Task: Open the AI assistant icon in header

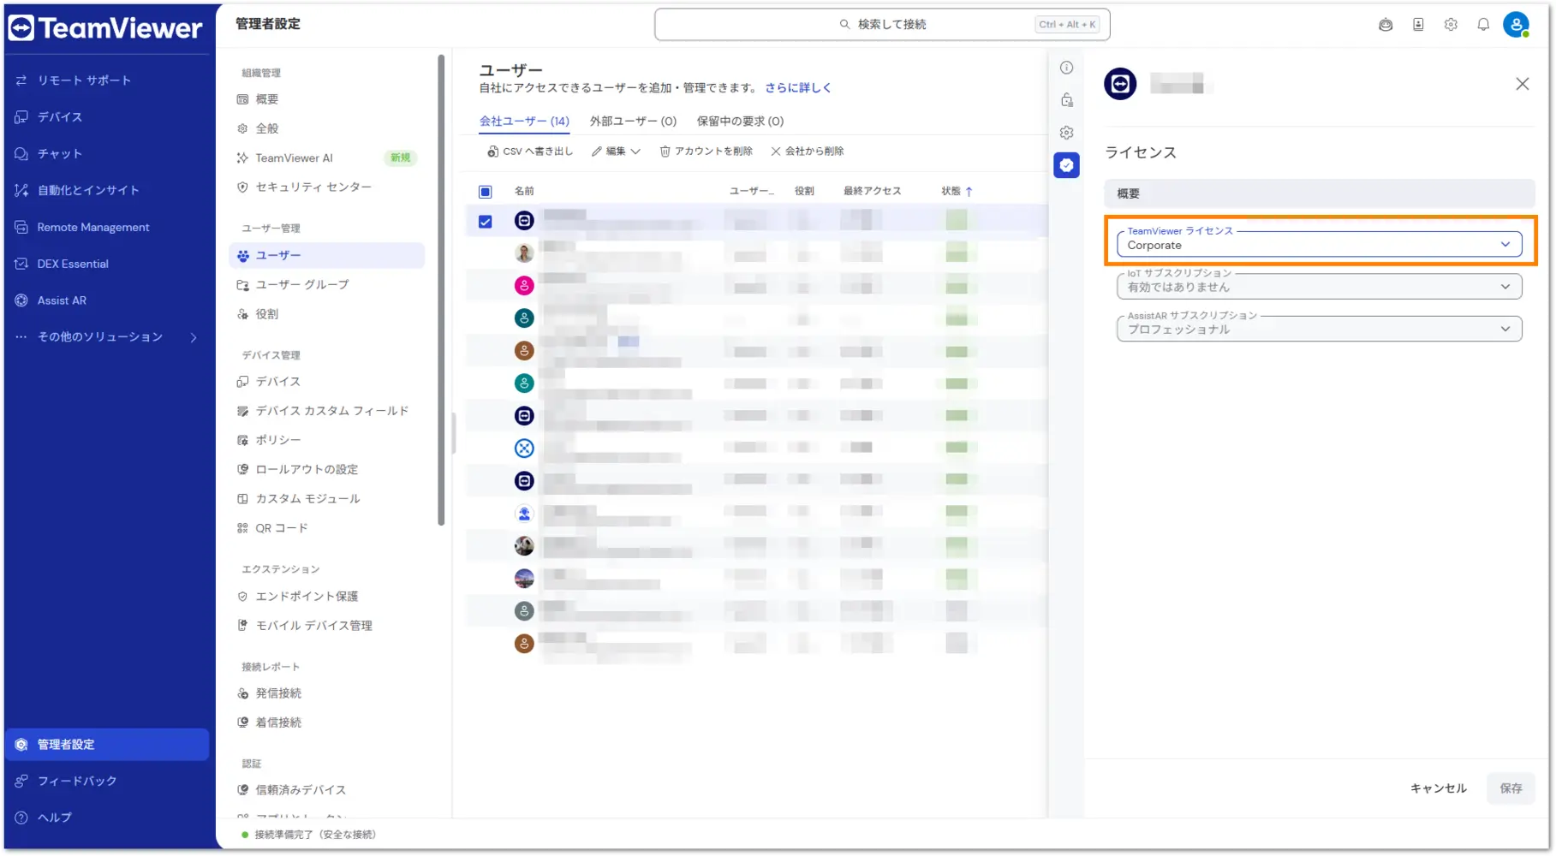Action: click(1386, 25)
